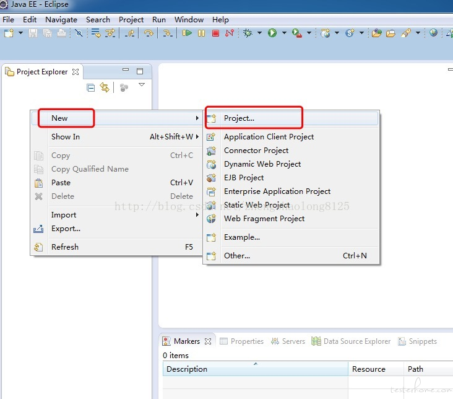This screenshot has width=453, height=399.
Task: Open the New Servlet dropdown arrow
Action: point(361,33)
